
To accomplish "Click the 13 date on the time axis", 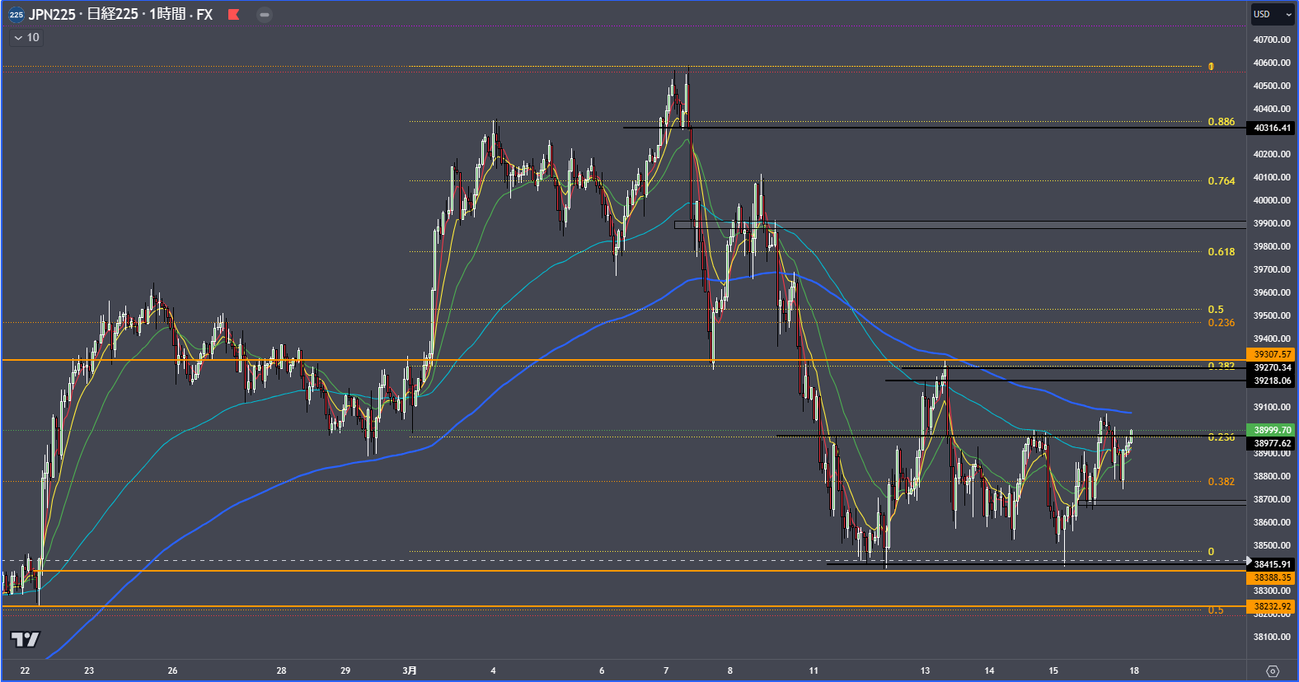I will click(925, 670).
